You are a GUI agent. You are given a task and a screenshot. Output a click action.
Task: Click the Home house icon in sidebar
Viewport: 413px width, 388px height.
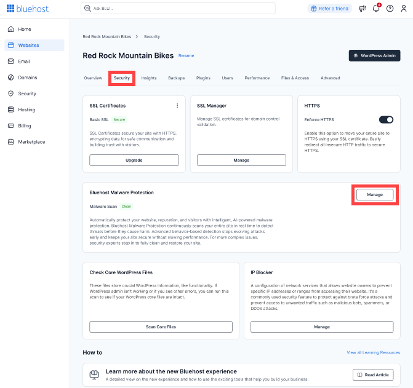[x=11, y=29]
